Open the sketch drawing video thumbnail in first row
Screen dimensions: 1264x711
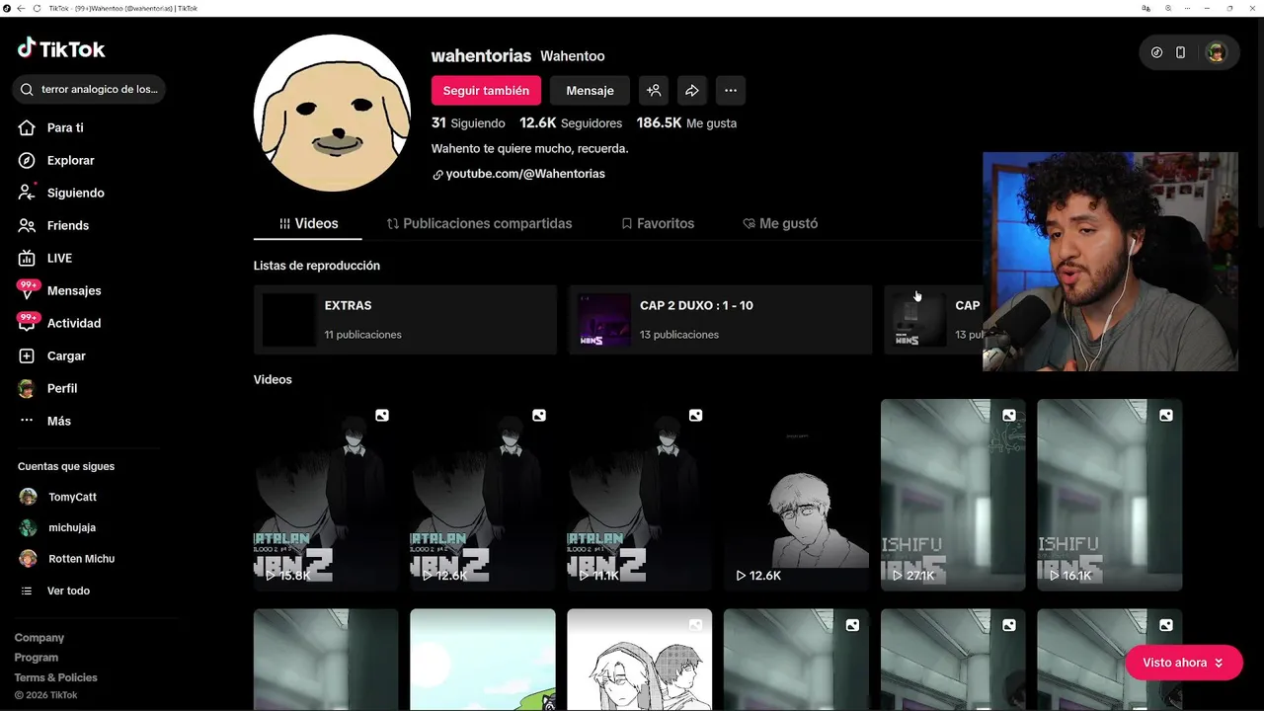click(796, 495)
